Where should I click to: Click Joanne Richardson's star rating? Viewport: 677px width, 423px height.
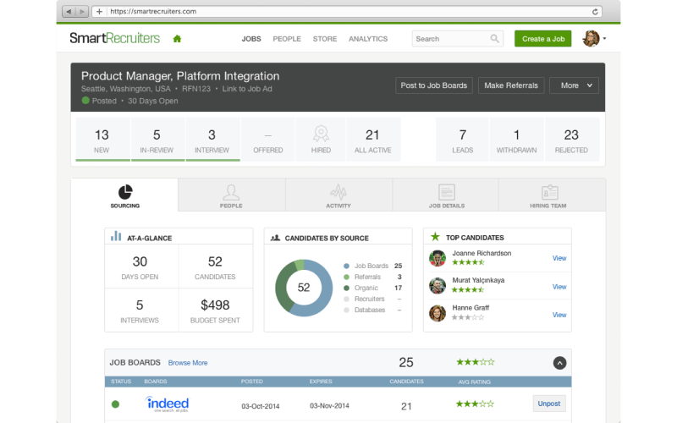pos(468,262)
